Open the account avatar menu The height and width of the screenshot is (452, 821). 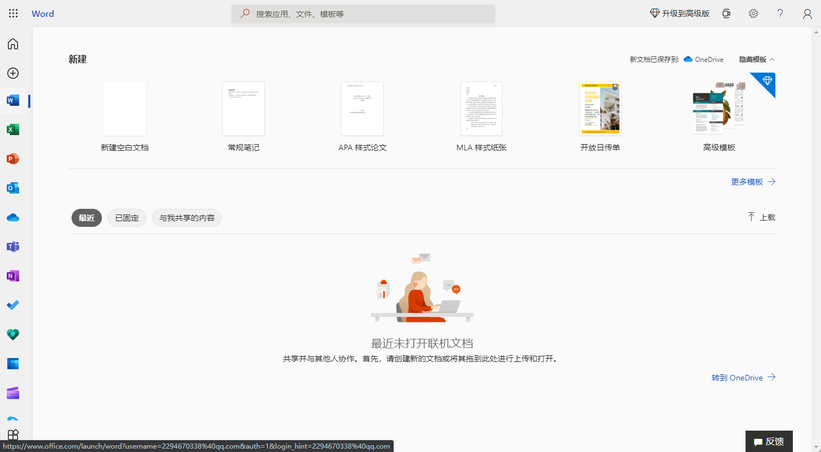807,13
